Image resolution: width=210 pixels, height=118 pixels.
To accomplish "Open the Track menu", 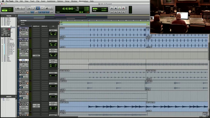I will [32, 1].
